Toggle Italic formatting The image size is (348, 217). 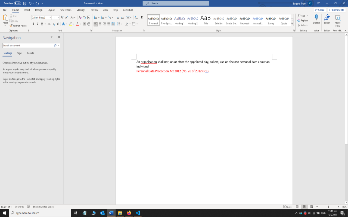click(x=38, y=24)
